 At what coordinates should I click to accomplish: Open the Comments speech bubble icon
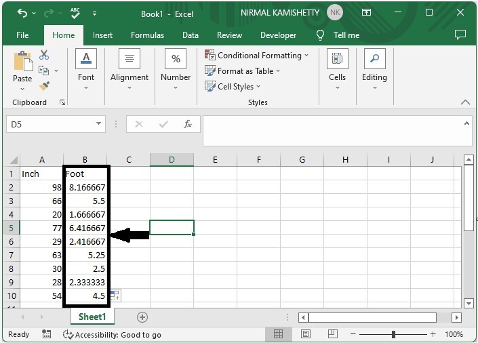pos(460,35)
